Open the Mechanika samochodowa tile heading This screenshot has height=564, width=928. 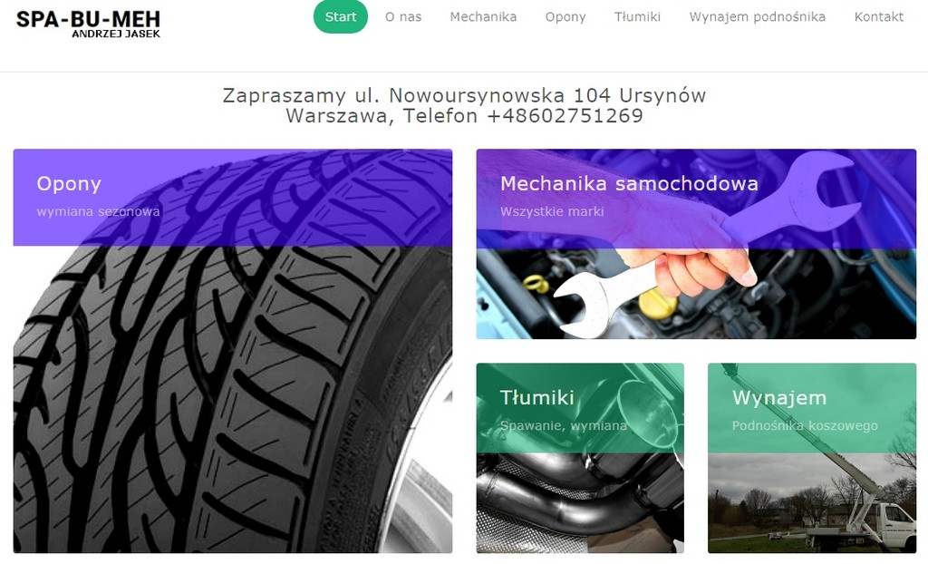629,183
